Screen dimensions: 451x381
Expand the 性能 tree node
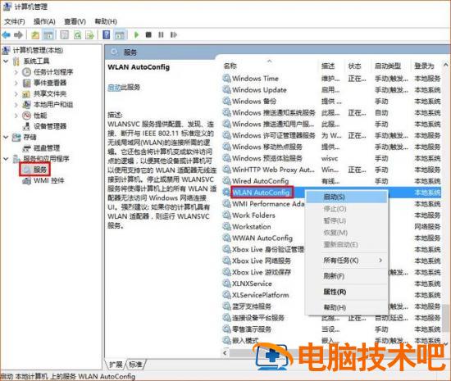coord(16,116)
